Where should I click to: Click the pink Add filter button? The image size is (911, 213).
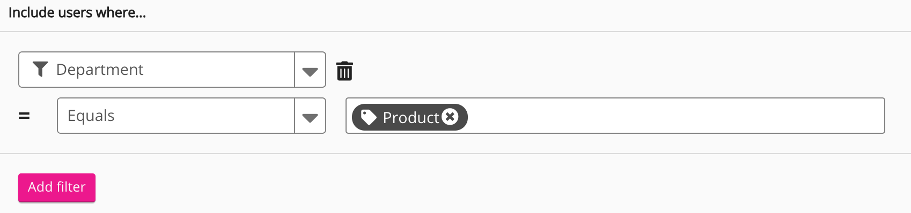click(x=57, y=187)
